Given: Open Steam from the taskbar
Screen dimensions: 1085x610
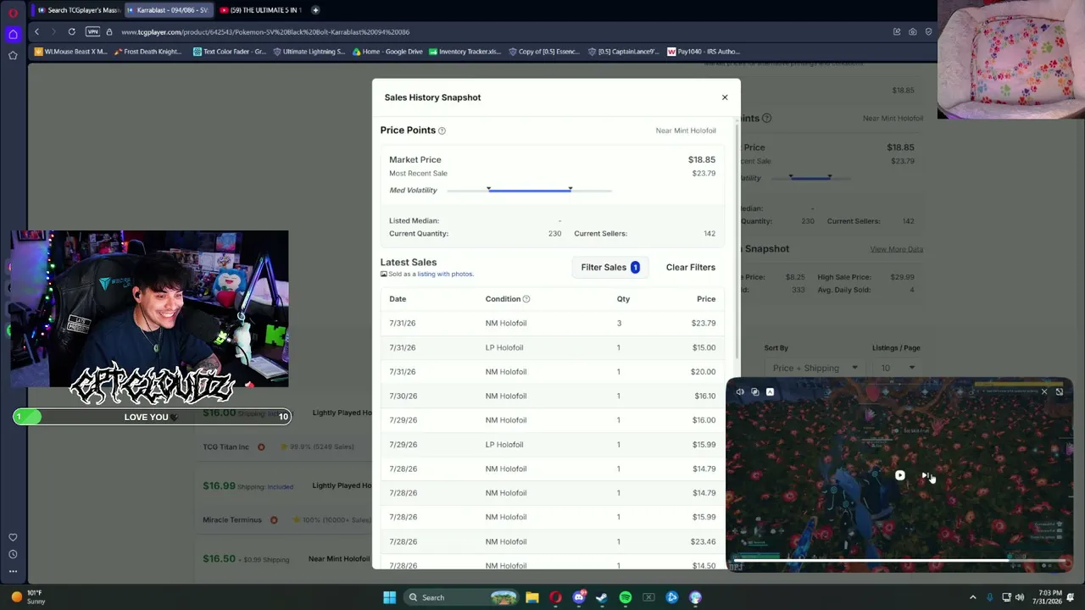Looking at the screenshot, I should 602,597.
